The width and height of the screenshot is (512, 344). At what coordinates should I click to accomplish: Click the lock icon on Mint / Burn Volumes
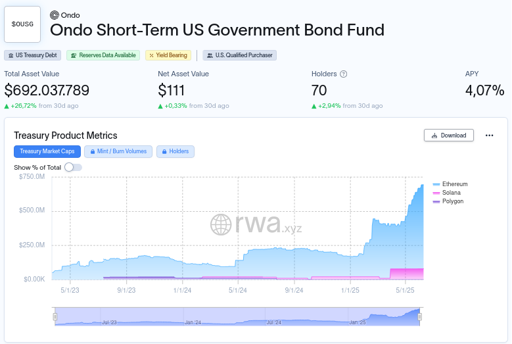click(93, 152)
